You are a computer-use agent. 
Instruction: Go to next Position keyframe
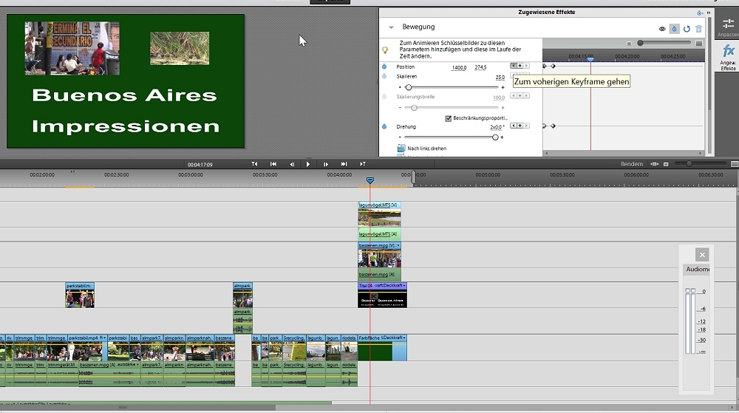click(x=526, y=66)
